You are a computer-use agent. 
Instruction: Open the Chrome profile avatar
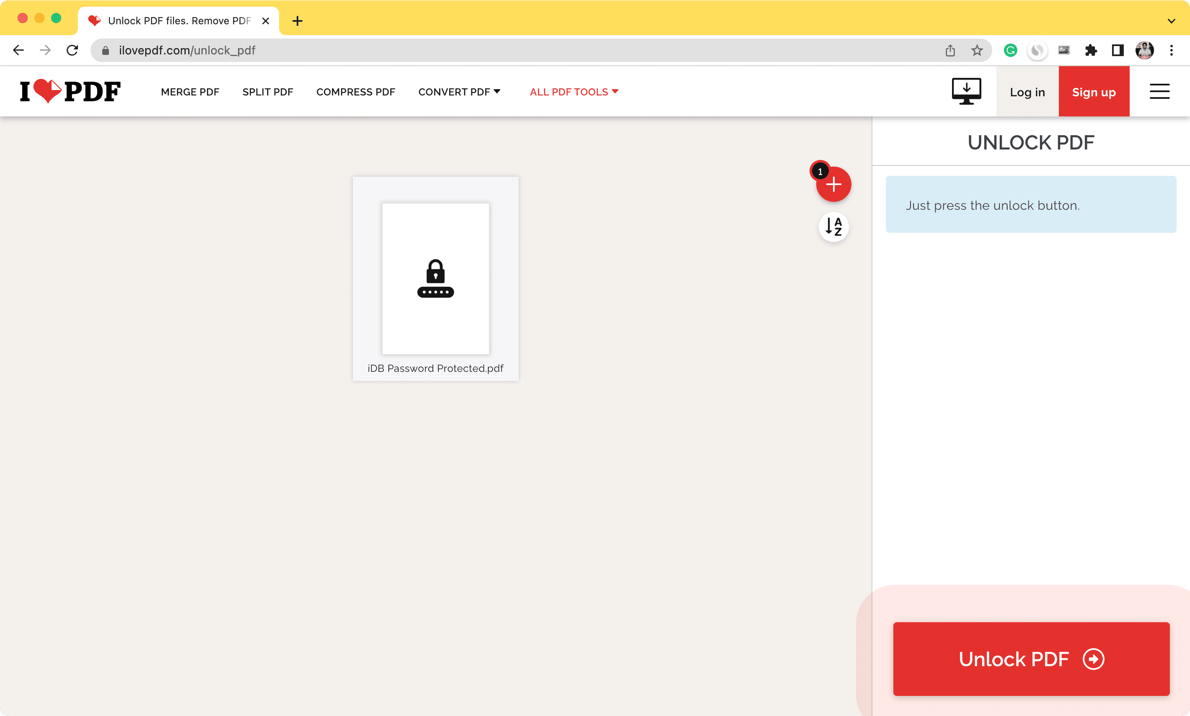1145,50
